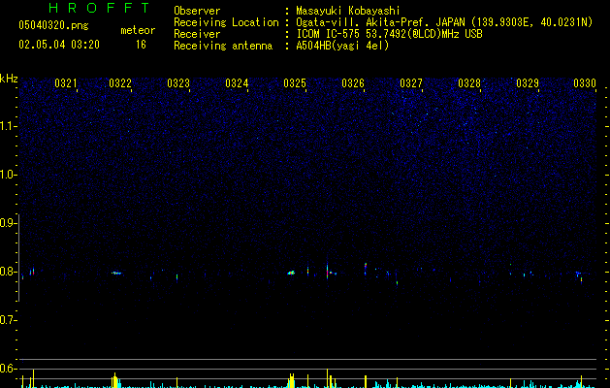
Task: Select the filename 05040320.png
Action: coord(53,26)
